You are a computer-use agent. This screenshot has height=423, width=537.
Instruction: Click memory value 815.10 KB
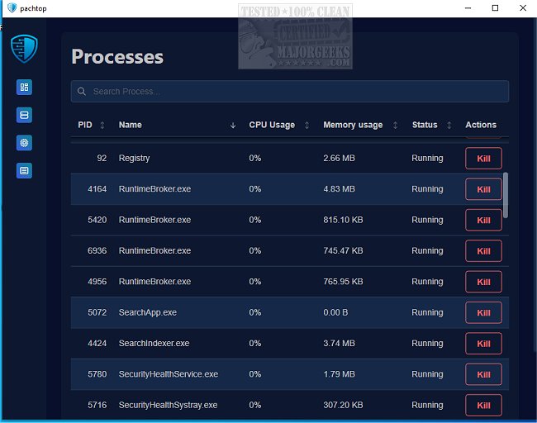coord(343,220)
